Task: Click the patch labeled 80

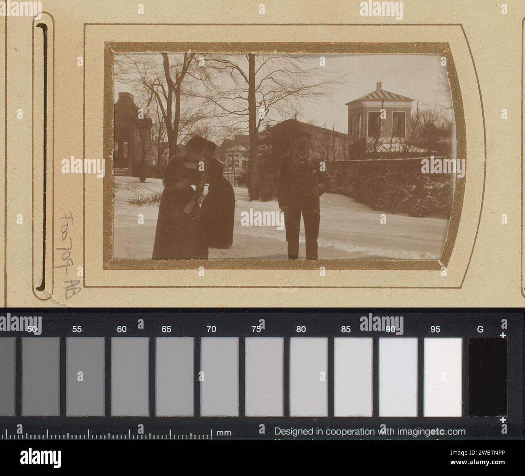Action: tap(309, 377)
